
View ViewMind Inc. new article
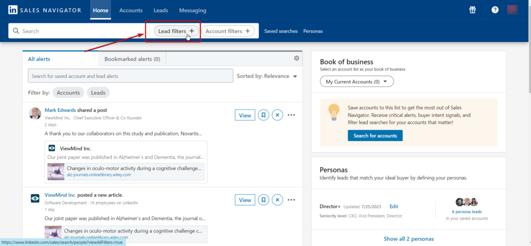coord(245,200)
